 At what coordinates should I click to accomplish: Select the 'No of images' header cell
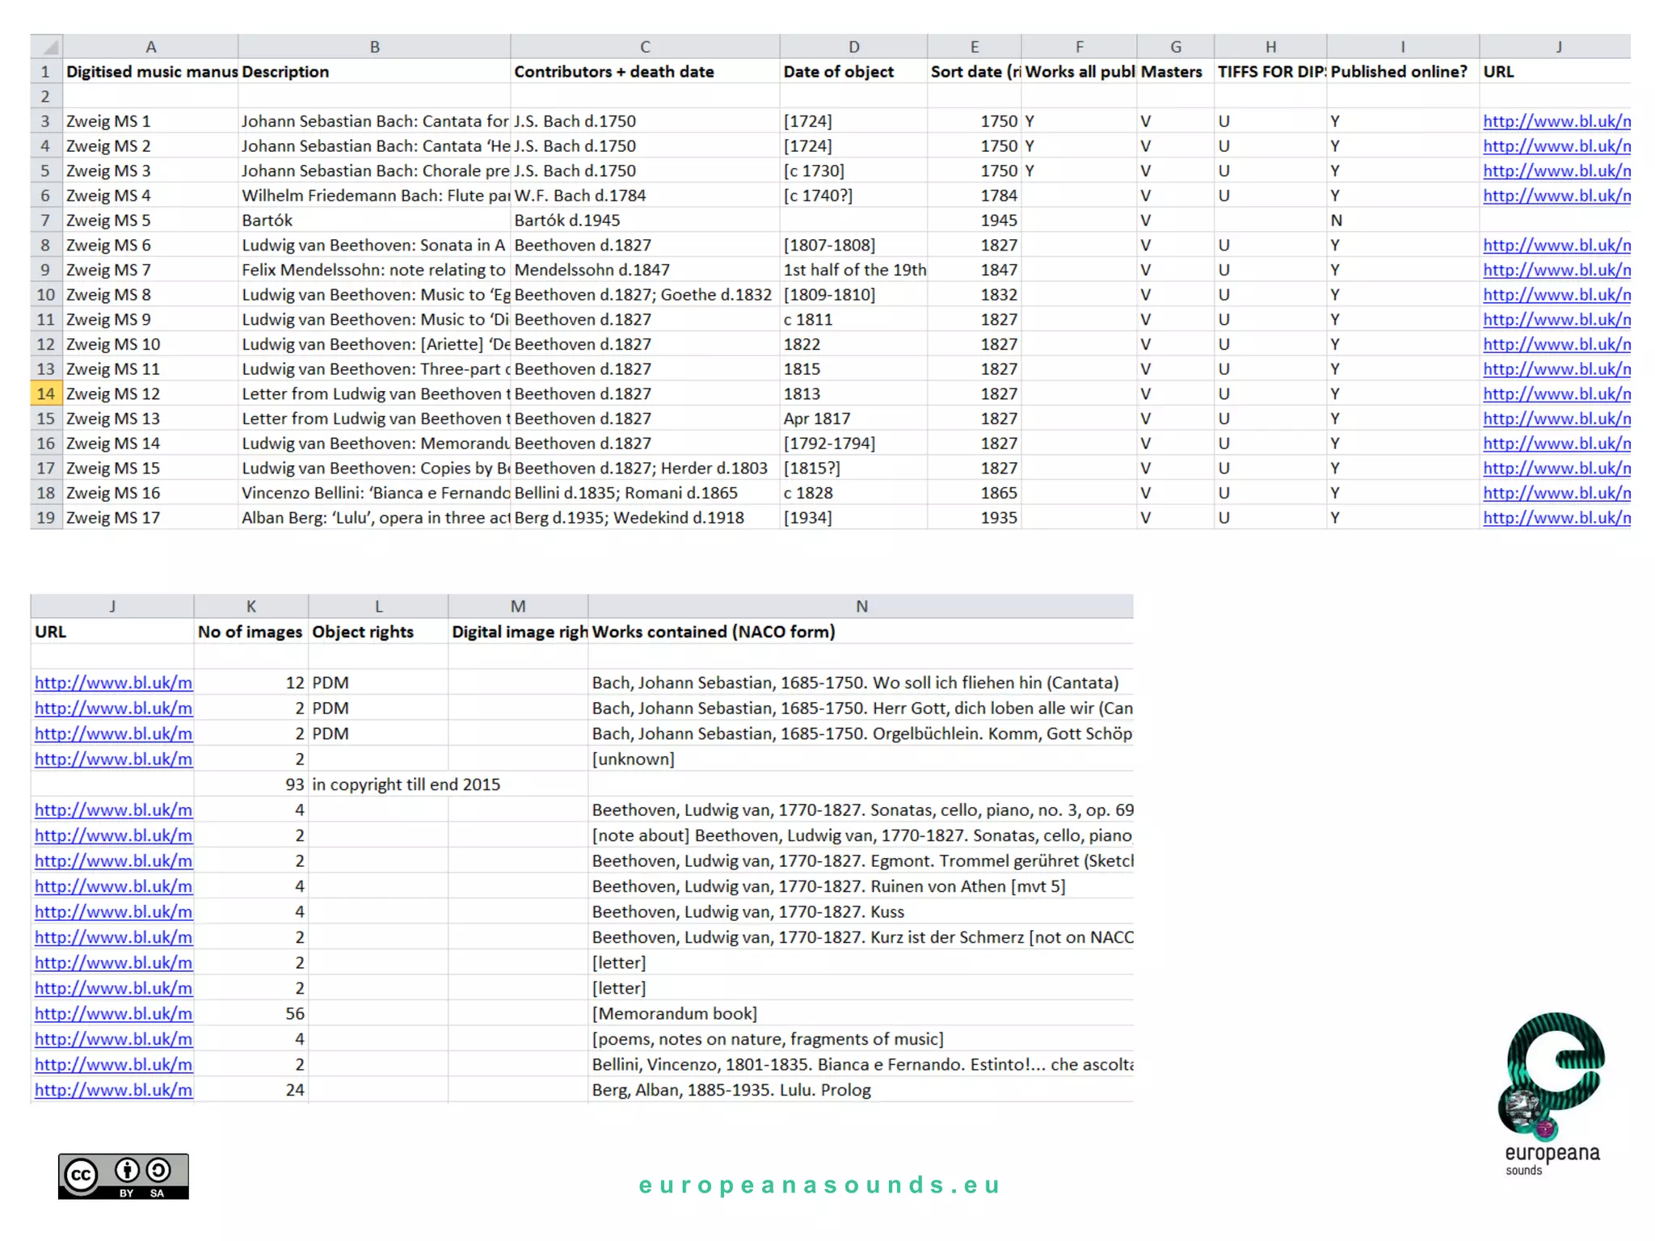click(250, 632)
